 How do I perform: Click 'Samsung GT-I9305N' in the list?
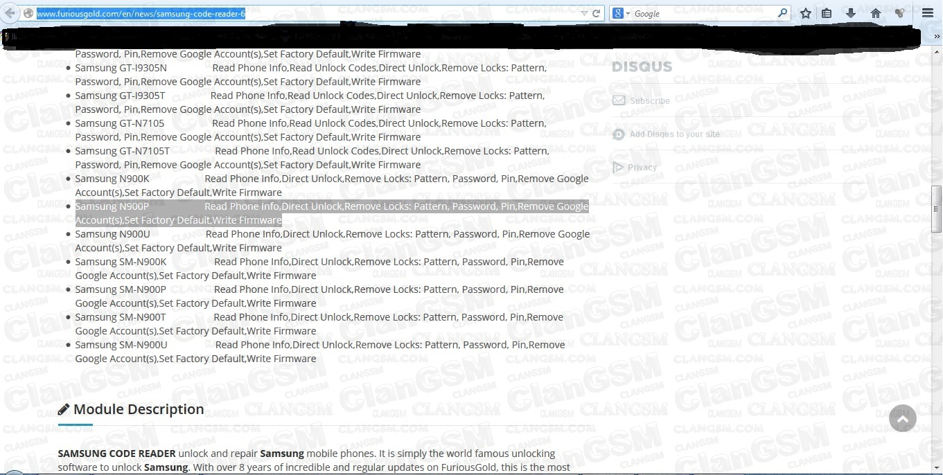pos(121,68)
